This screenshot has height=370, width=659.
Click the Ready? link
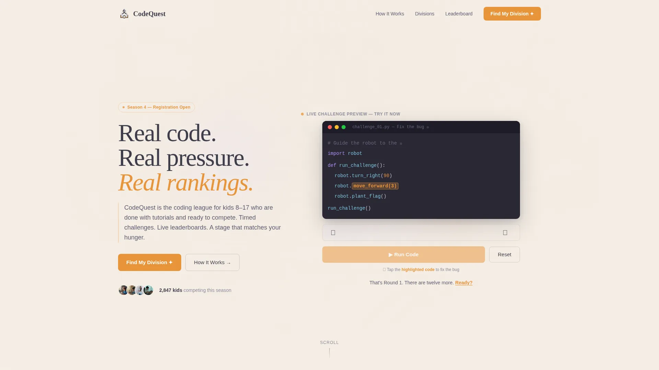(464, 283)
